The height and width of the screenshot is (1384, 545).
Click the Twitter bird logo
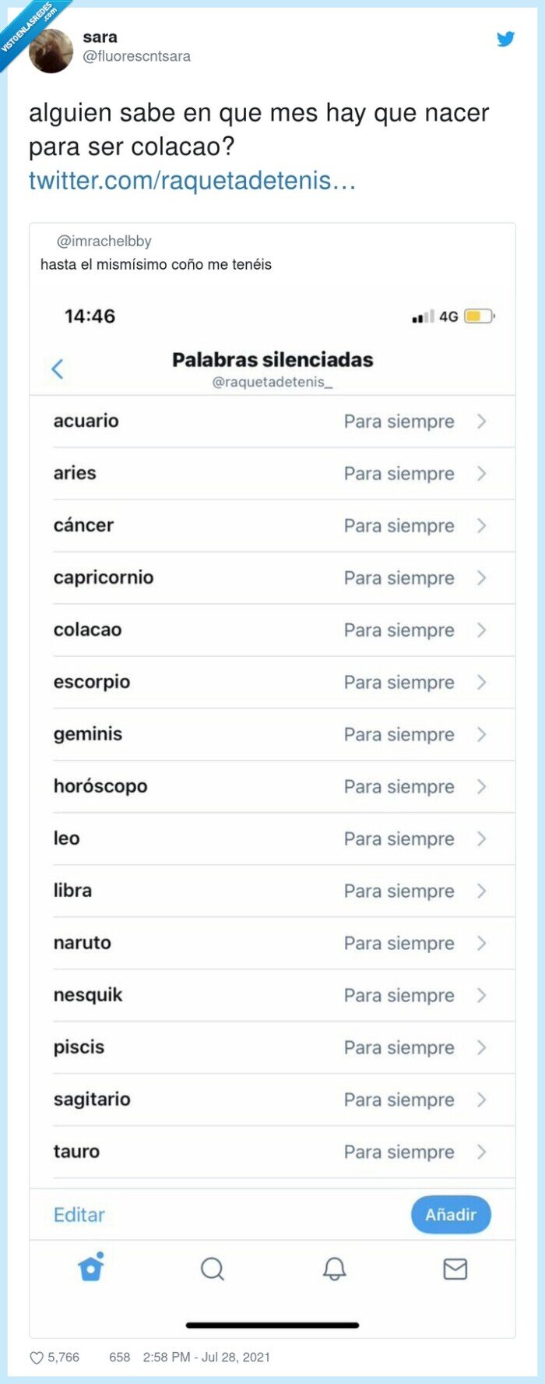(x=505, y=38)
